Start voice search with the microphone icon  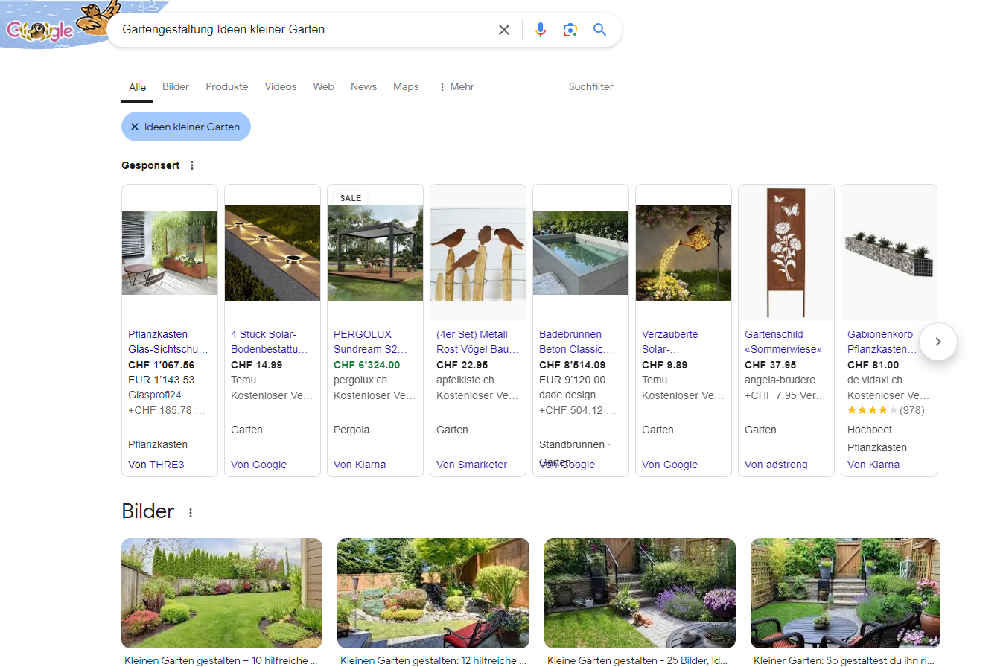click(541, 30)
